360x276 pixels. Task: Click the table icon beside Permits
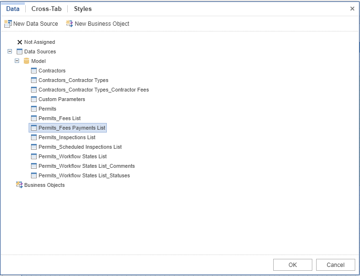point(34,109)
